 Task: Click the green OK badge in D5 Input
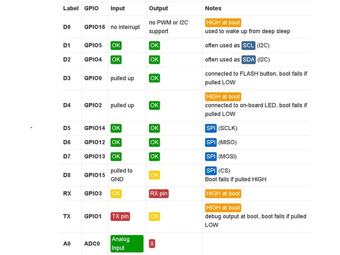click(x=116, y=128)
